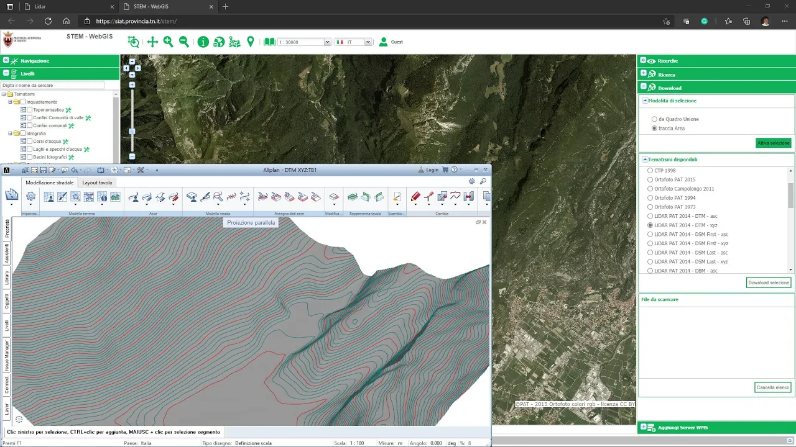Click the 'Digita il nome da cercare' search field
Image resolution: width=796 pixels, height=447 pixels.
(x=53, y=85)
